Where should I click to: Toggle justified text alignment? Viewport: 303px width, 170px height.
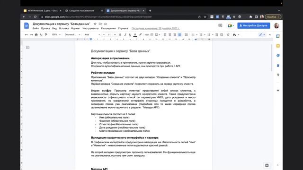(x=179, y=34)
